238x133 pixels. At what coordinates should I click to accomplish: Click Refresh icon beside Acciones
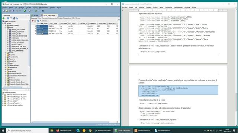38,21
